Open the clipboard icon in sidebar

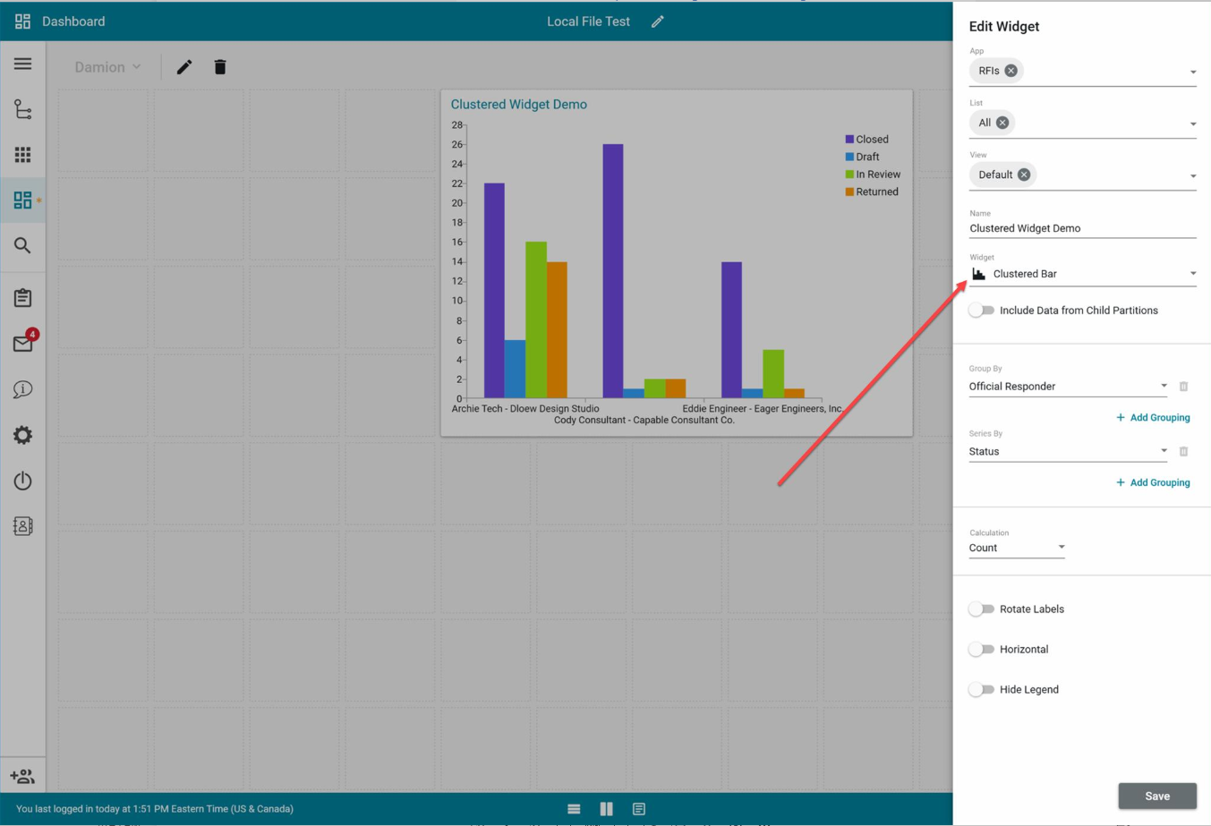[22, 298]
